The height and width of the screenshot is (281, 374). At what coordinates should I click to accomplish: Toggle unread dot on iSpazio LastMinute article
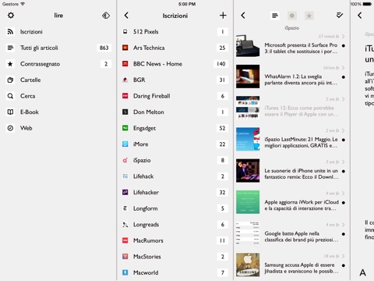pyautogui.click(x=344, y=140)
